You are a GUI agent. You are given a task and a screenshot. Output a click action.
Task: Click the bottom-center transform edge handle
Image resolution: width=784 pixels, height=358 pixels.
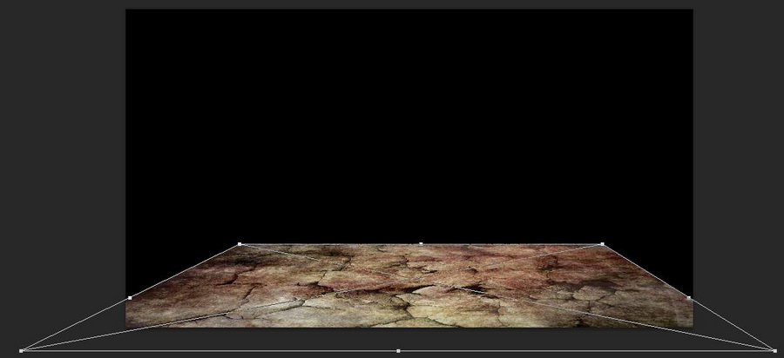coord(398,351)
